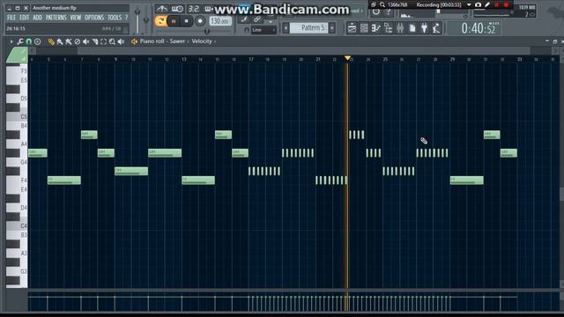Open Bandicam recording dropdown arrow
Viewport: 564px width, 317px height.
click(x=469, y=5)
